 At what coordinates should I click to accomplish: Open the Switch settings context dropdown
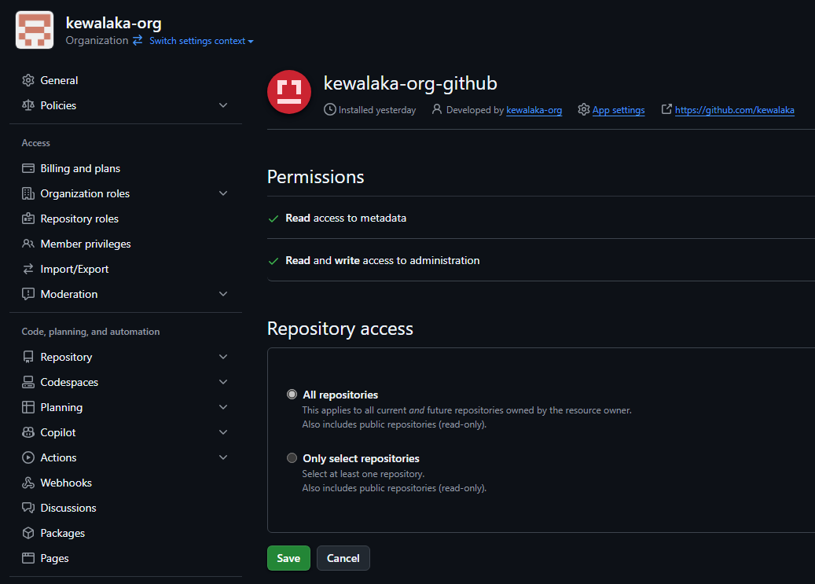click(201, 41)
